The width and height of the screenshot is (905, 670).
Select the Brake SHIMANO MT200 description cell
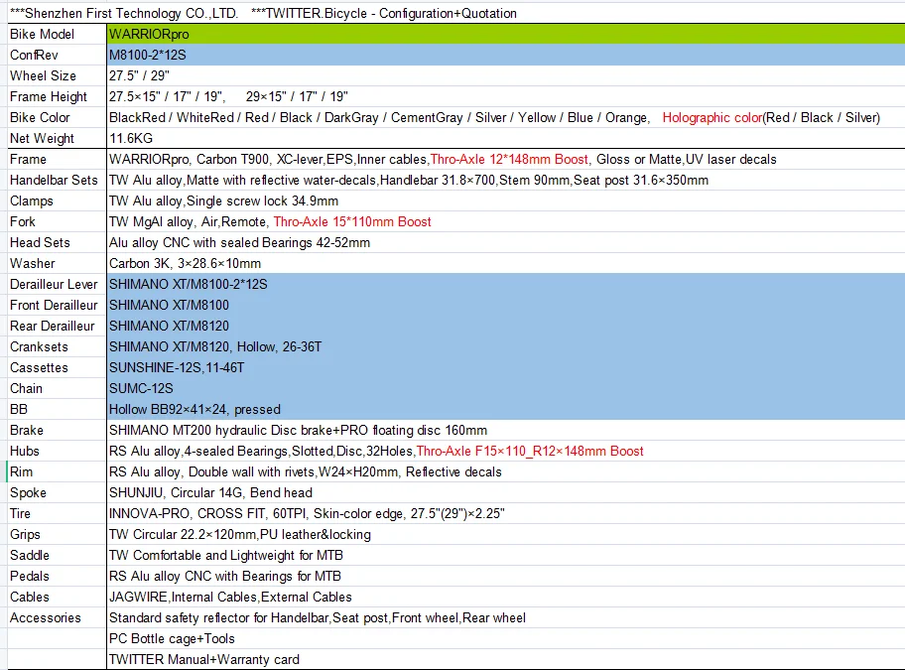coord(505,431)
